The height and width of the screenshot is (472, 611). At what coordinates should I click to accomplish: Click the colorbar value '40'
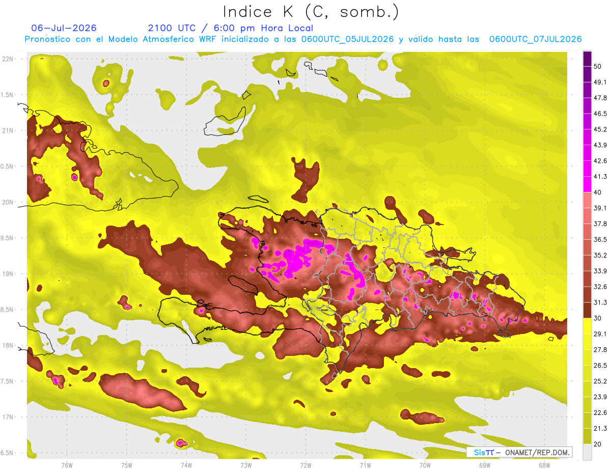[x=598, y=192]
